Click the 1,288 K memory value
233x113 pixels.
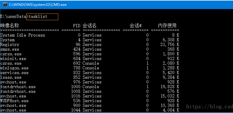[171, 68]
